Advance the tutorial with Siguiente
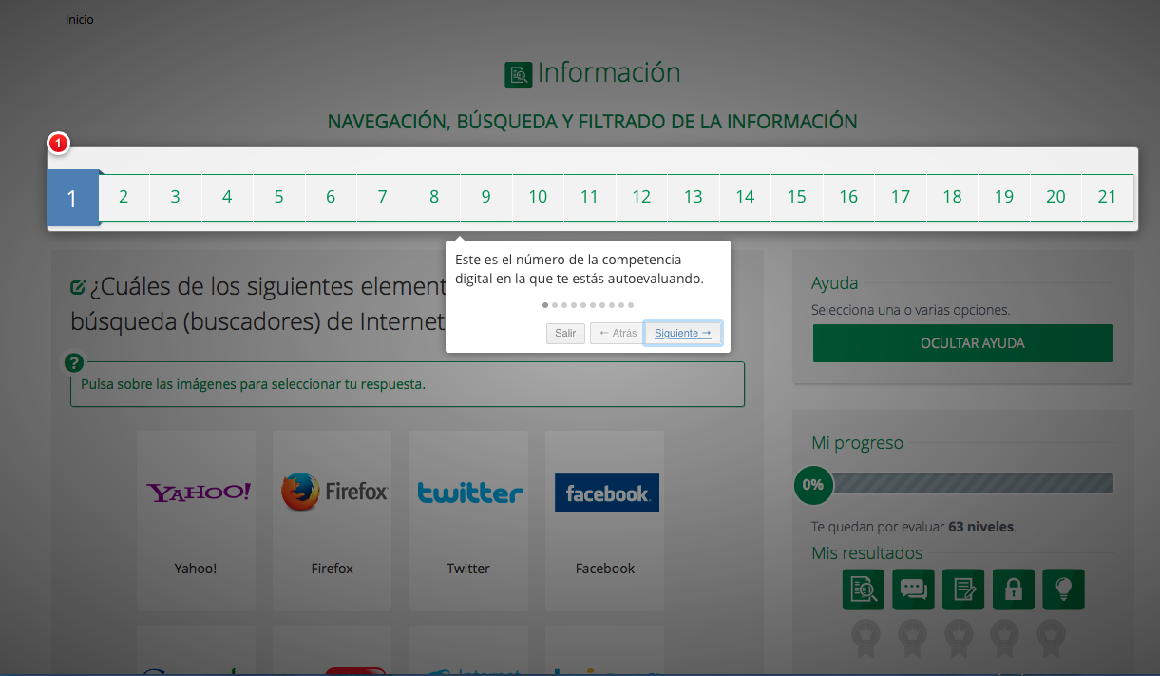This screenshot has width=1160, height=676. 683,333
